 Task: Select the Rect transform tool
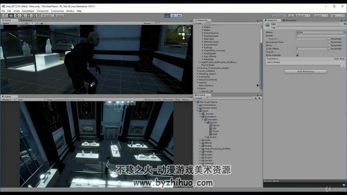29,16
